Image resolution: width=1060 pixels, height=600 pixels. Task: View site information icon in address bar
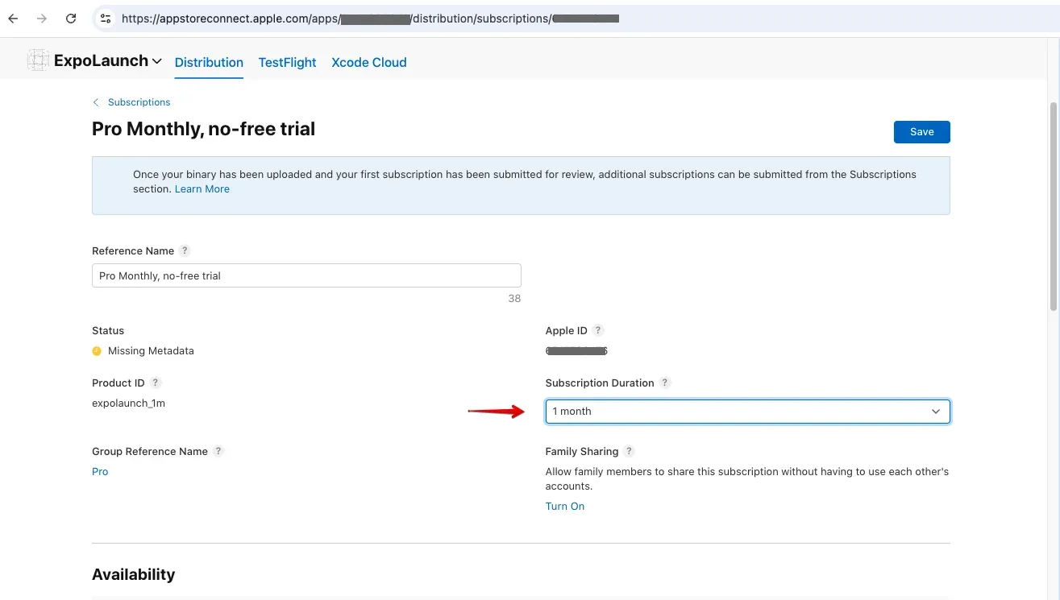pos(106,19)
